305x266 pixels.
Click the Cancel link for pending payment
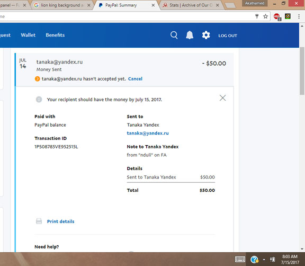click(x=135, y=79)
